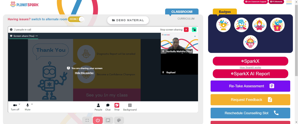This screenshot has width=298, height=124.
Task: Click Reschedule Counselling Slot
Action: pos(250,113)
